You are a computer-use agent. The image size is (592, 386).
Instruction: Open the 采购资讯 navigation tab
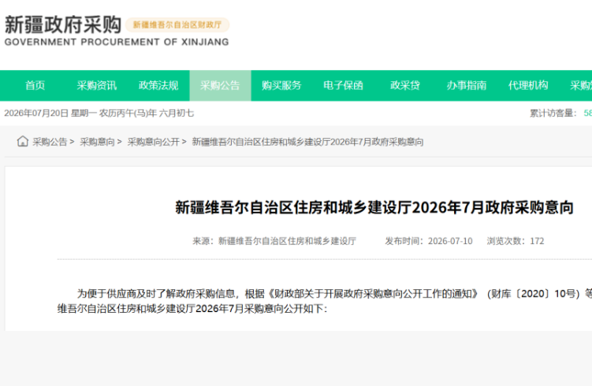pos(97,86)
